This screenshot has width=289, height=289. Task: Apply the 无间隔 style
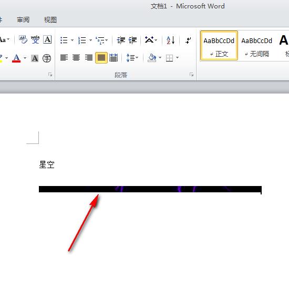pyautogui.click(x=257, y=46)
